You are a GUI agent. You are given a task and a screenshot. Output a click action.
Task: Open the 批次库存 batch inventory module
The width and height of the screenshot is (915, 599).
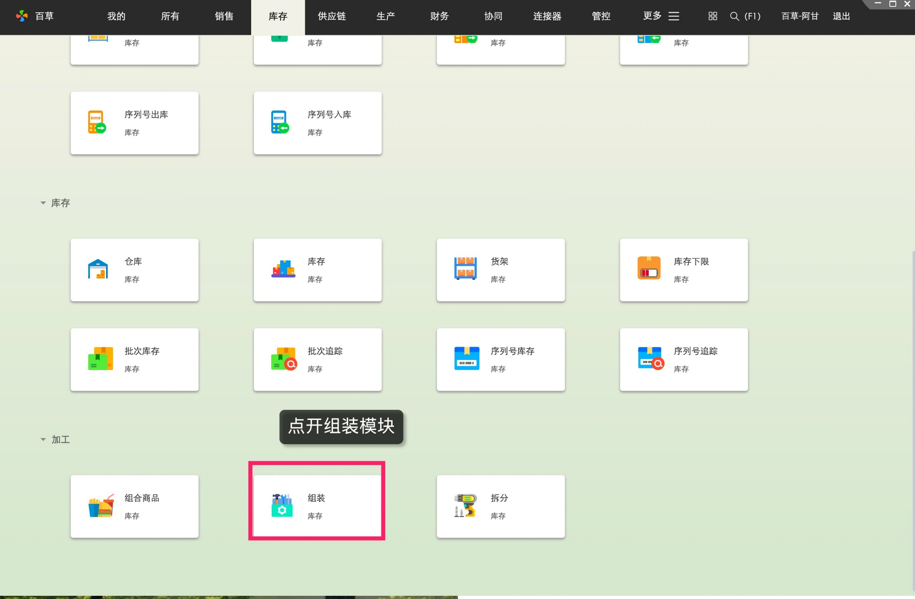[135, 359]
